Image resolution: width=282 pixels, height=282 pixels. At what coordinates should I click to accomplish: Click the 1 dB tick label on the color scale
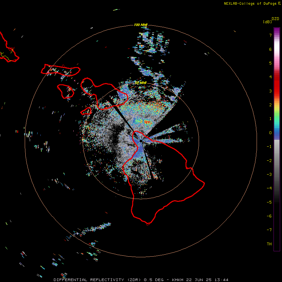coord(270,119)
